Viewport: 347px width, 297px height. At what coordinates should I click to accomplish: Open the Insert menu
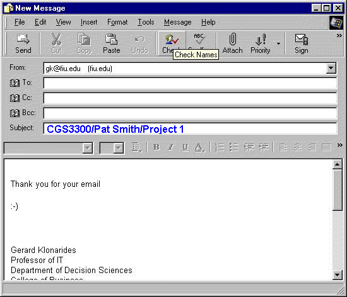[x=89, y=22]
